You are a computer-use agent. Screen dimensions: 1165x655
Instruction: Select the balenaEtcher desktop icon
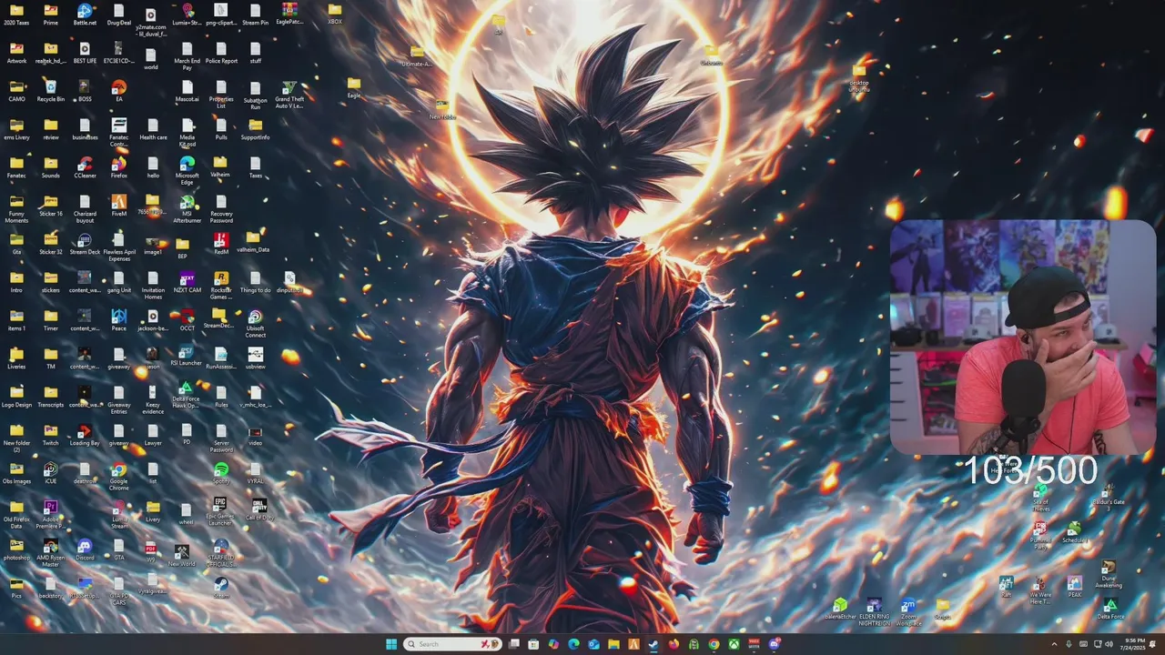[840, 609]
